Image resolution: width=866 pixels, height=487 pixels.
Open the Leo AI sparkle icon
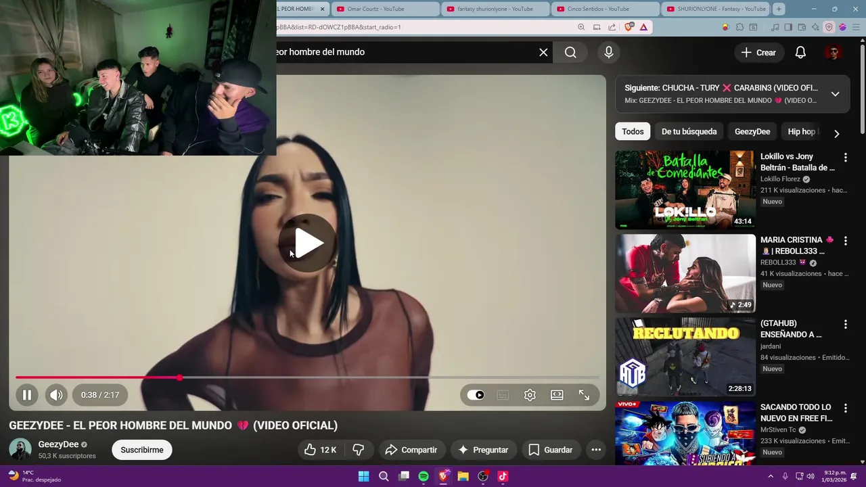coord(815,27)
